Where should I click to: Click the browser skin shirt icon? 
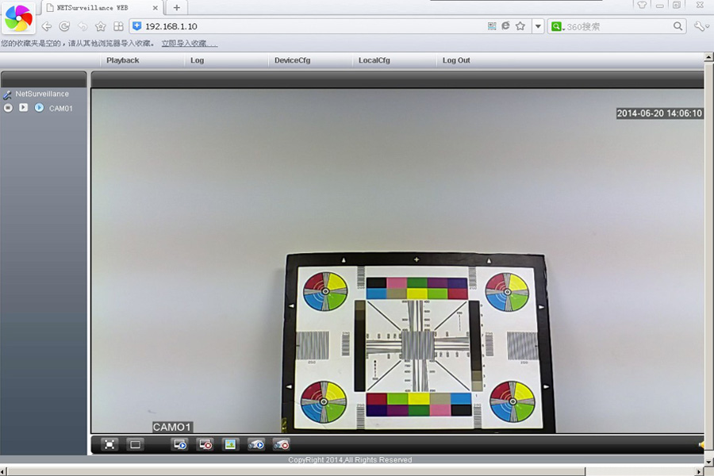642,5
